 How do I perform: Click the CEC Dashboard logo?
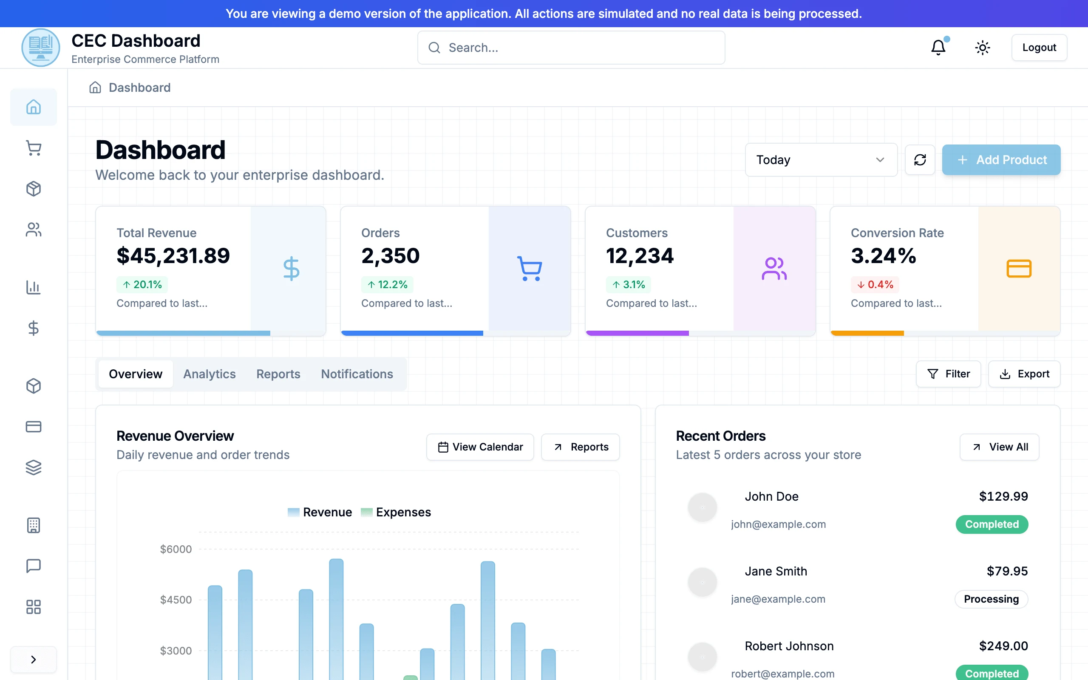(40, 47)
